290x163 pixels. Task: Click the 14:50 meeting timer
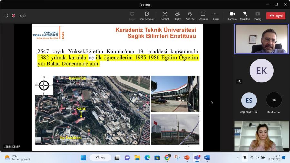coord(22,16)
